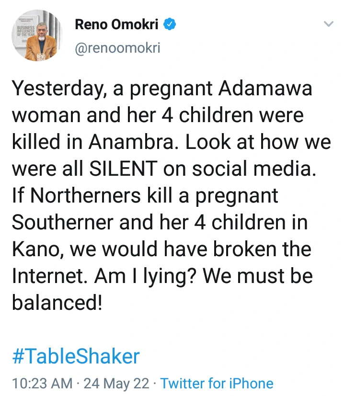The width and height of the screenshot is (345, 396).
Task: Open the #TableShaker hashtag
Action: [76, 356]
